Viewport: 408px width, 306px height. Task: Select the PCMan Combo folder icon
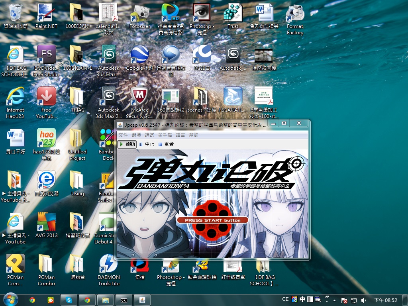(46, 271)
